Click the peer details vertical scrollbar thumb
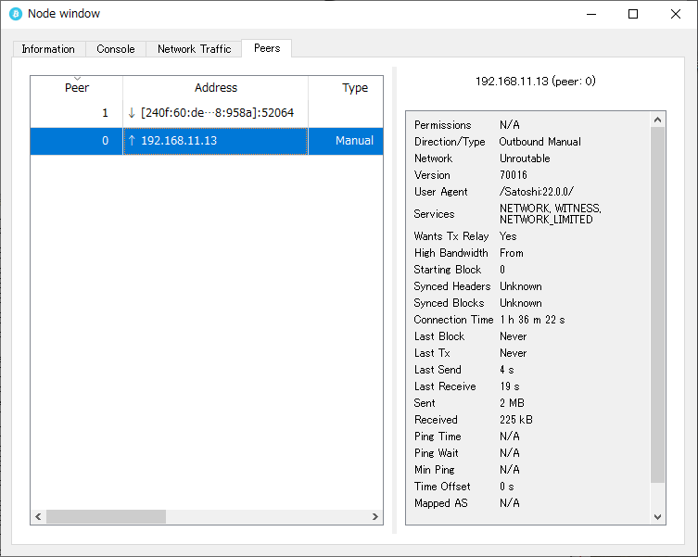 [x=657, y=305]
